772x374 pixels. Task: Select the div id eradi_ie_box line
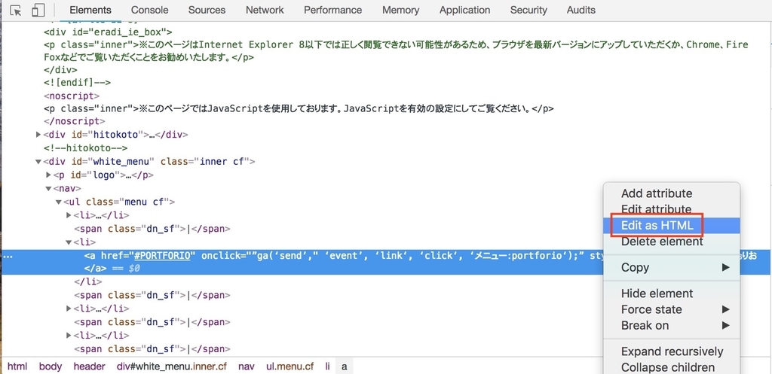(107, 32)
